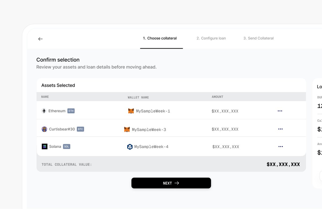Click the Ethereum coin icon
The image size is (322, 209).
tap(44, 111)
